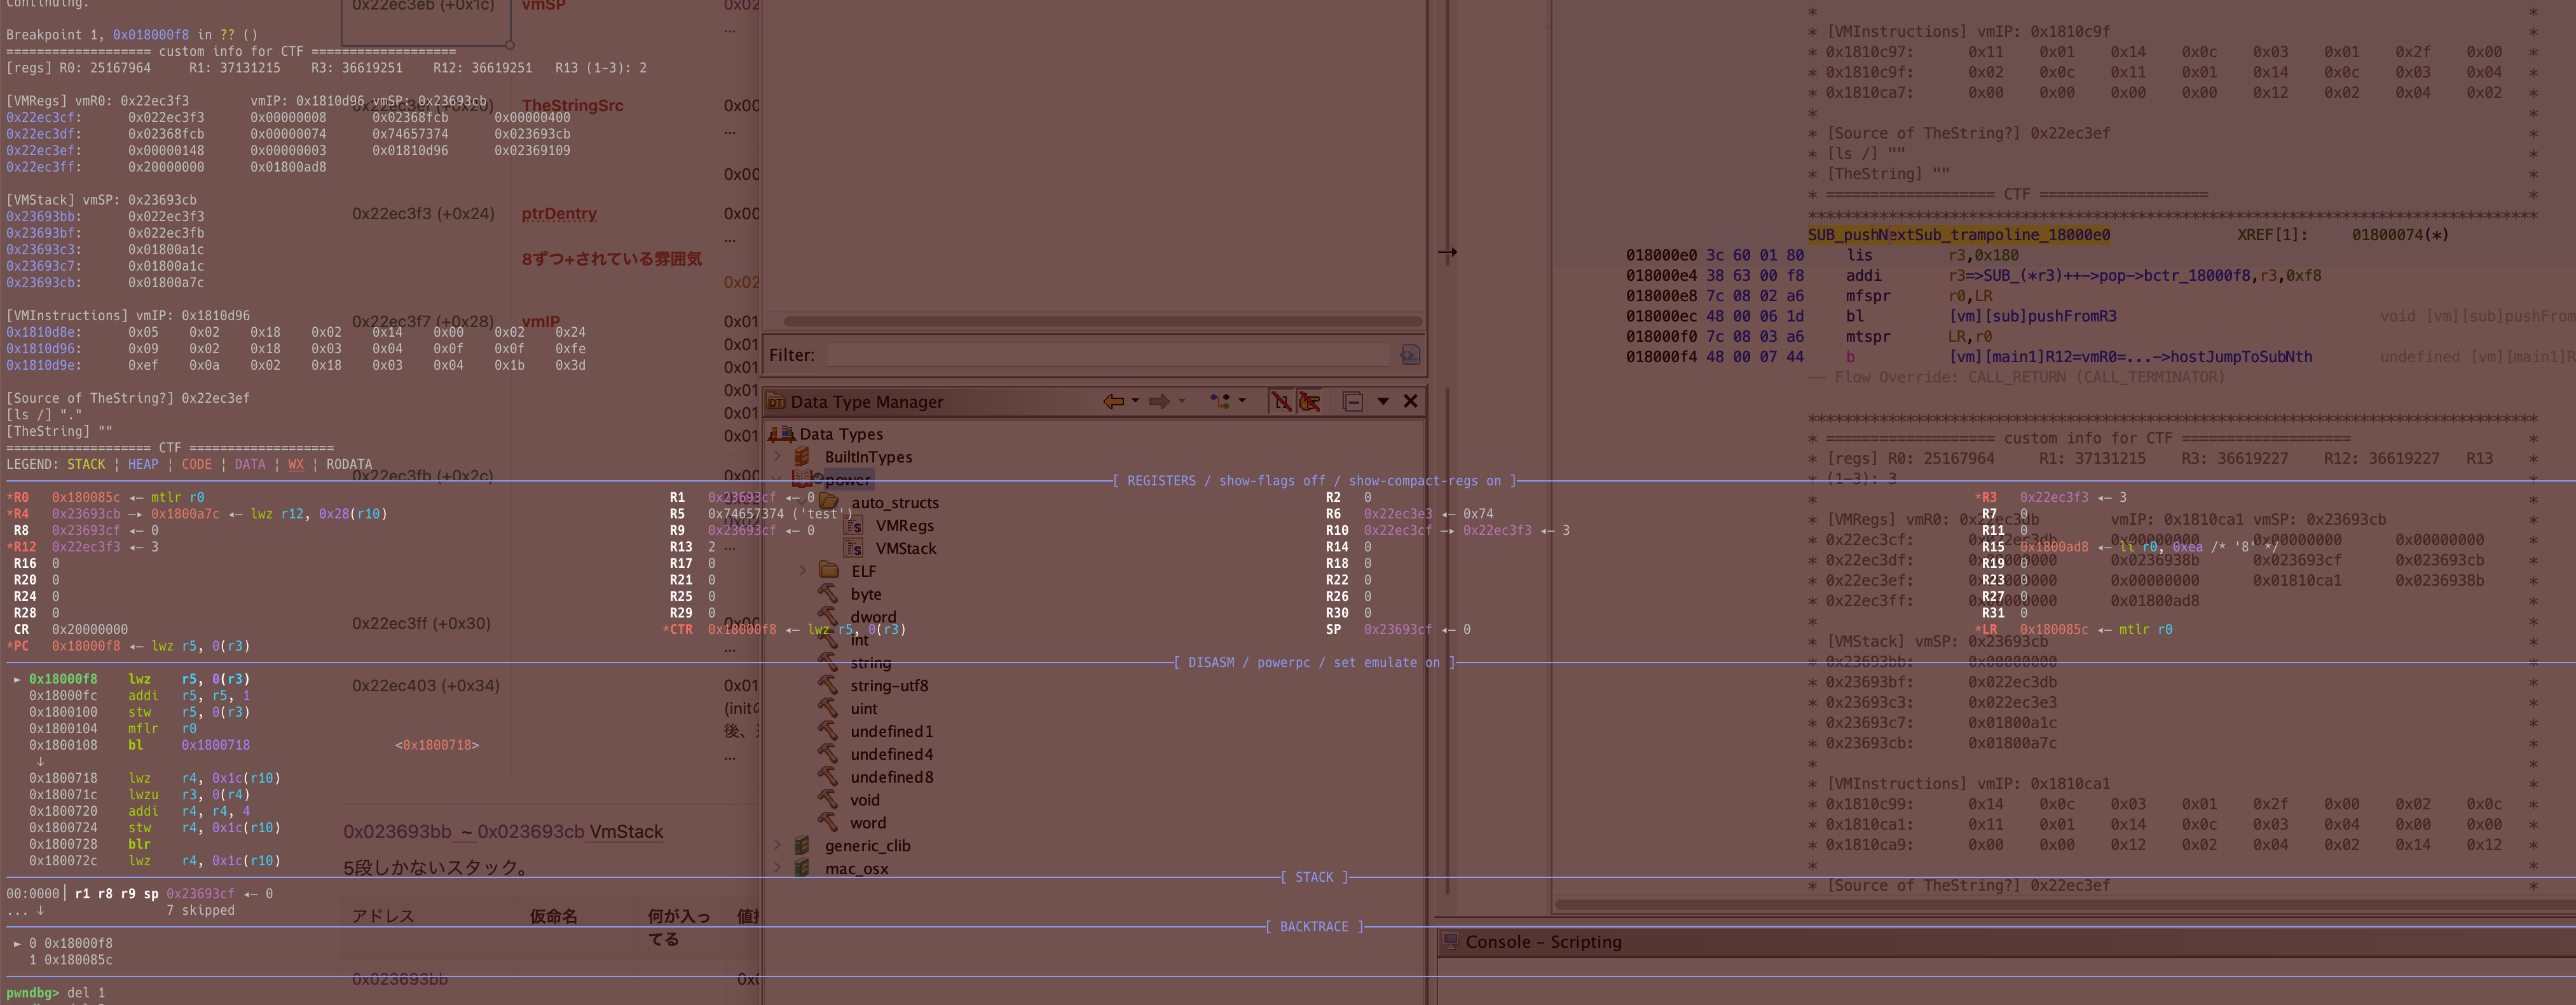Follow the hostJumpToSubNth branch target in listing
Screen dimensions: 2576x1005
[x=2130, y=356]
